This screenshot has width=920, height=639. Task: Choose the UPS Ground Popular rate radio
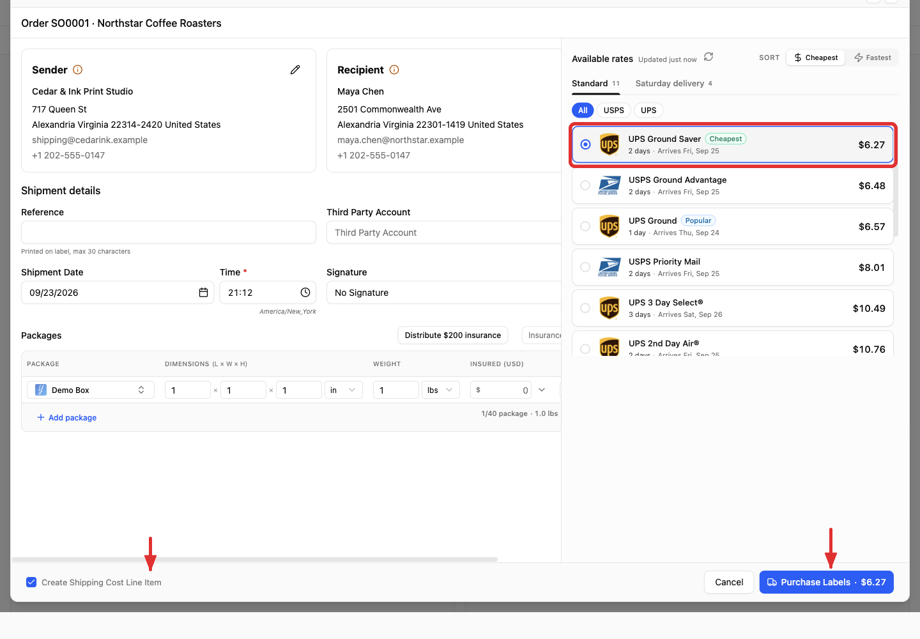[x=585, y=226]
